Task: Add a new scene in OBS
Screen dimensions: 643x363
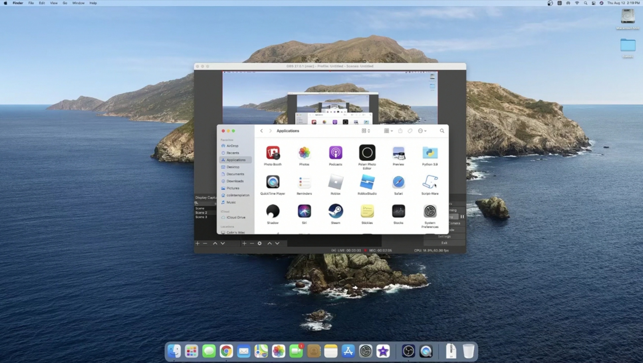Action: tap(198, 243)
